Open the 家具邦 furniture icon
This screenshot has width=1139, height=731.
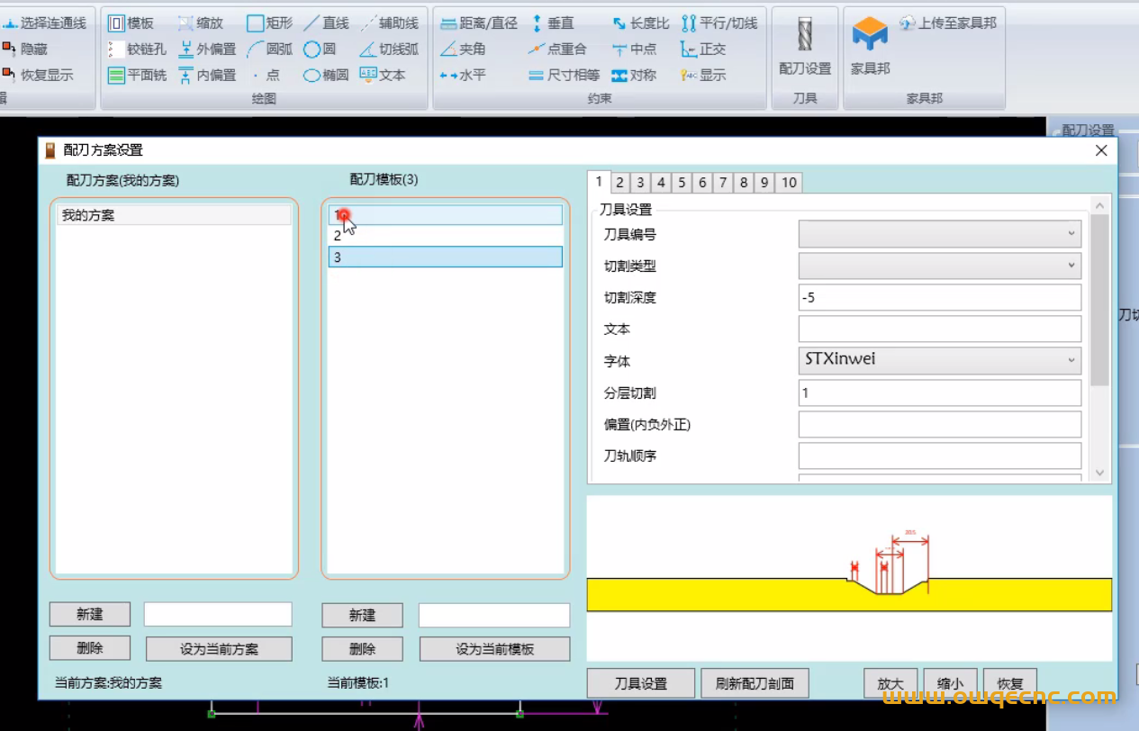coord(870,45)
